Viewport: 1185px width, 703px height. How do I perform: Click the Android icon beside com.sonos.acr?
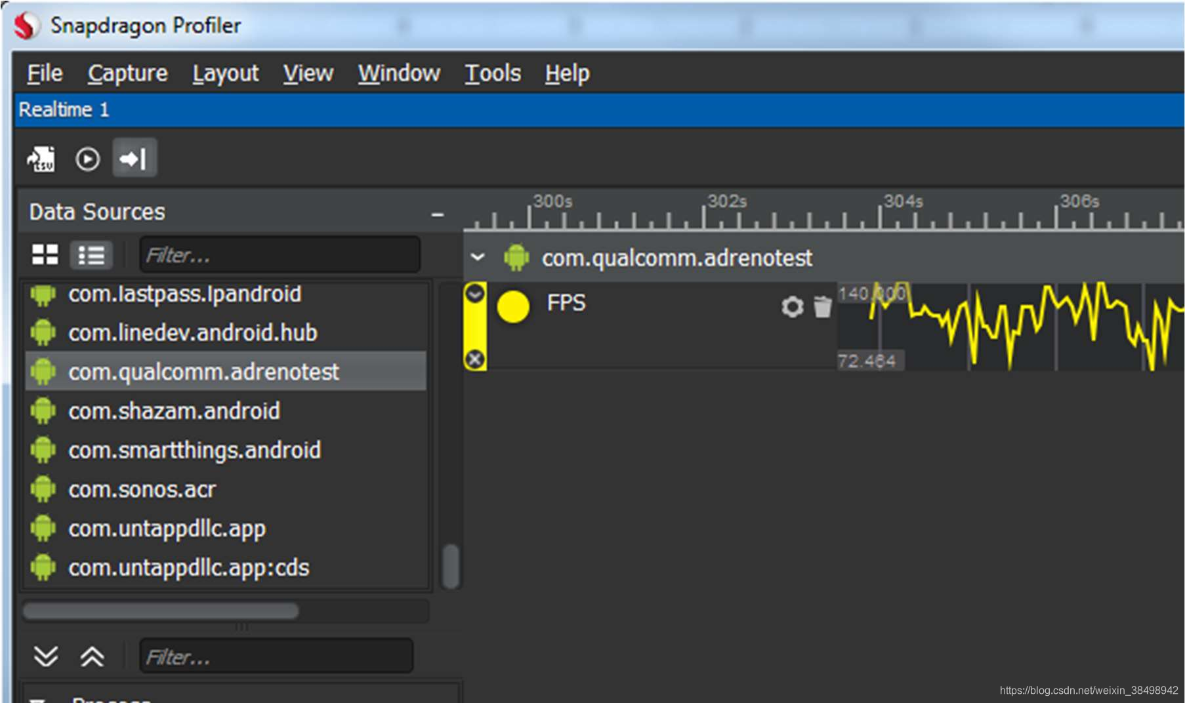click(x=43, y=489)
